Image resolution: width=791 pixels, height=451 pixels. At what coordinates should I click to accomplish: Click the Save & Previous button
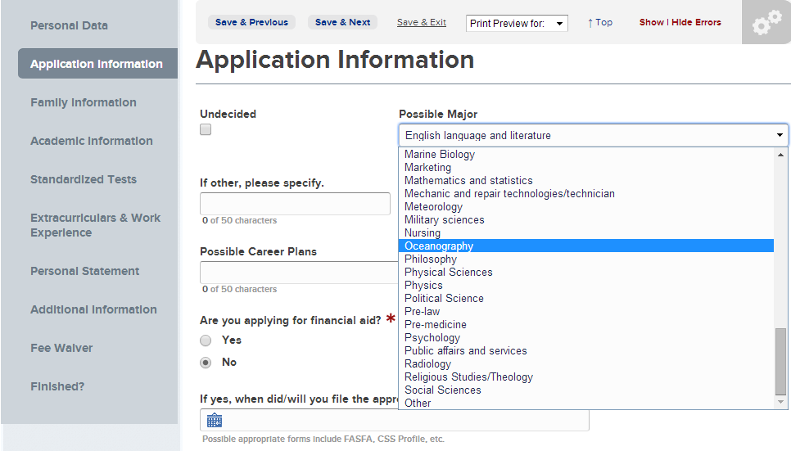(251, 22)
